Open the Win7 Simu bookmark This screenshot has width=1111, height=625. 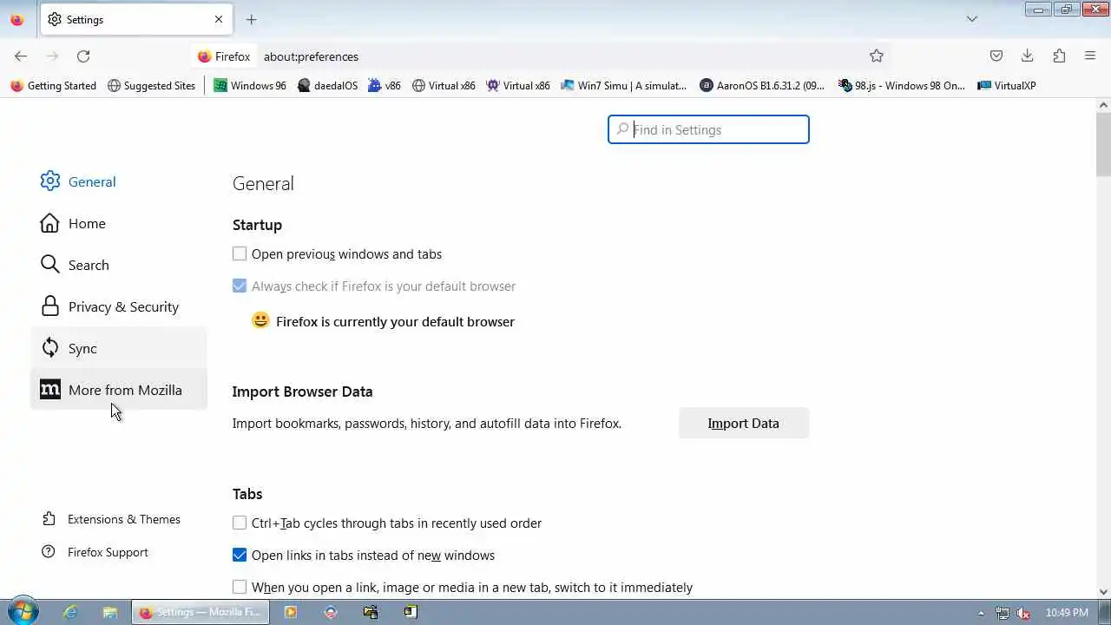coord(624,86)
